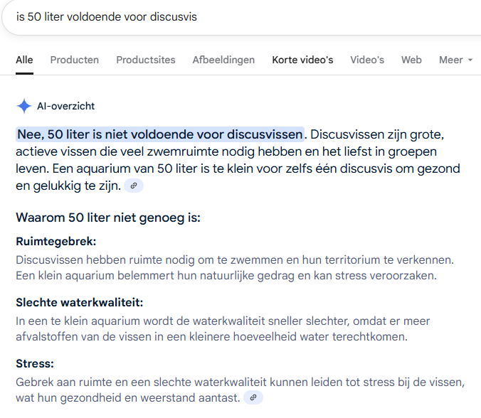Click text 'Gebrek aan ruimte en een slechte waterkwaliteit'
The height and width of the screenshot is (418, 481).
142,382
